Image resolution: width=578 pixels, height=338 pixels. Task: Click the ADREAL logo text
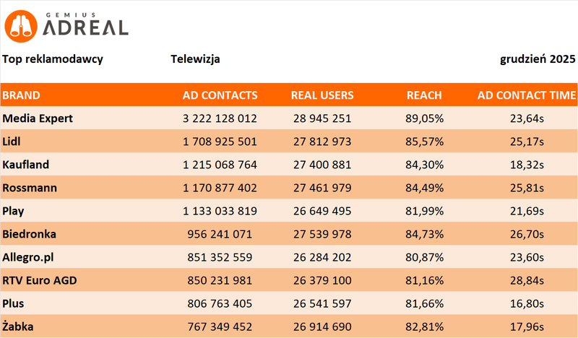click(x=86, y=27)
